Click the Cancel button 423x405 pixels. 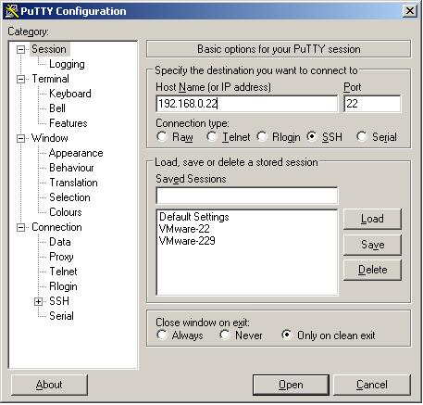[372, 385]
